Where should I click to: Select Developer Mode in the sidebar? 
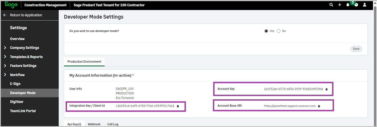[x=29, y=93]
